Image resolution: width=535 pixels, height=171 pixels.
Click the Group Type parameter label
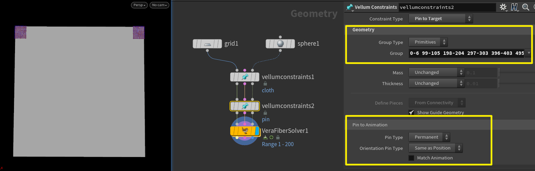tap(391, 42)
